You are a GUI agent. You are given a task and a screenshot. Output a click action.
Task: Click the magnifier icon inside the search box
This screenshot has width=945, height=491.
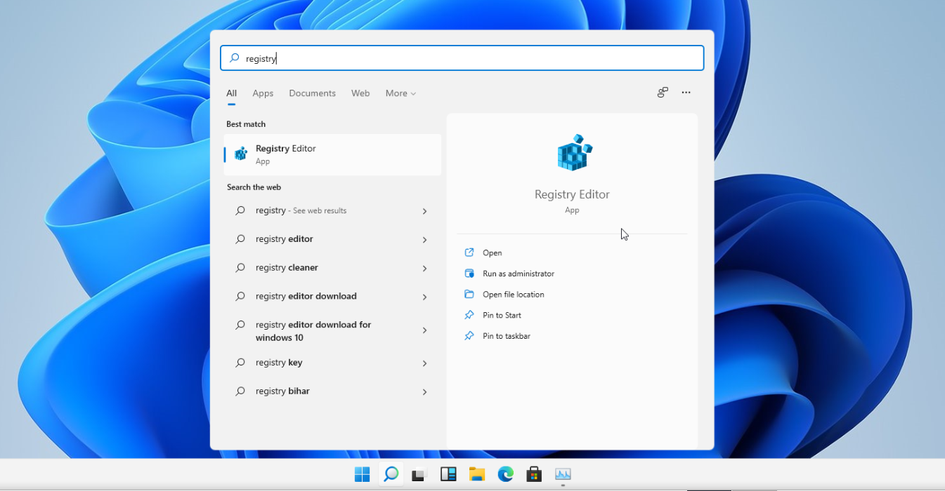pos(233,58)
